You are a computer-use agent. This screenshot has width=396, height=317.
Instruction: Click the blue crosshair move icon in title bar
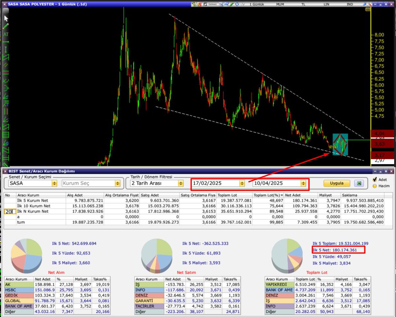coord(237,4)
